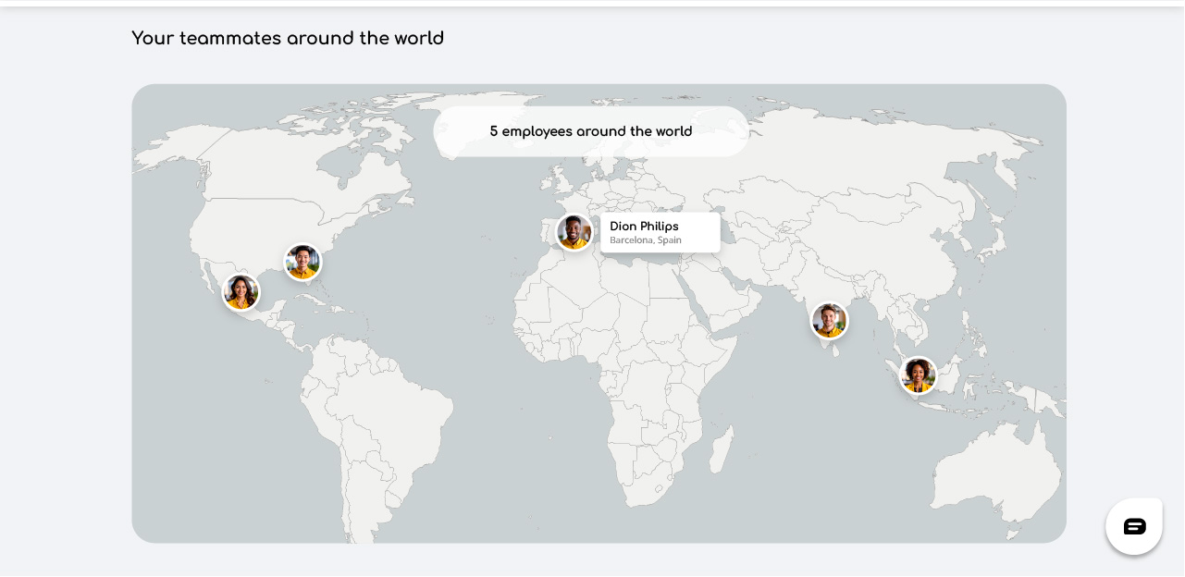
Task: Click the Dion Philips name in tooltip
Action: click(644, 227)
